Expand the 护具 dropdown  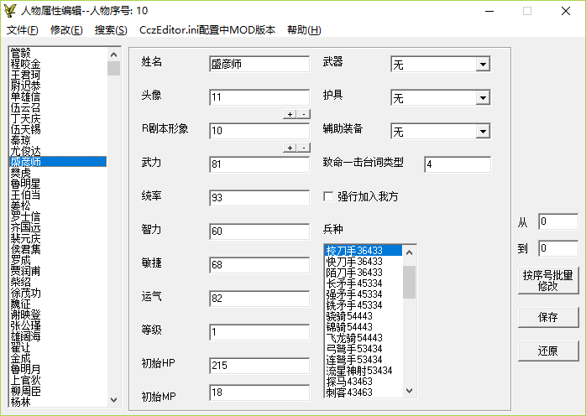(x=483, y=98)
